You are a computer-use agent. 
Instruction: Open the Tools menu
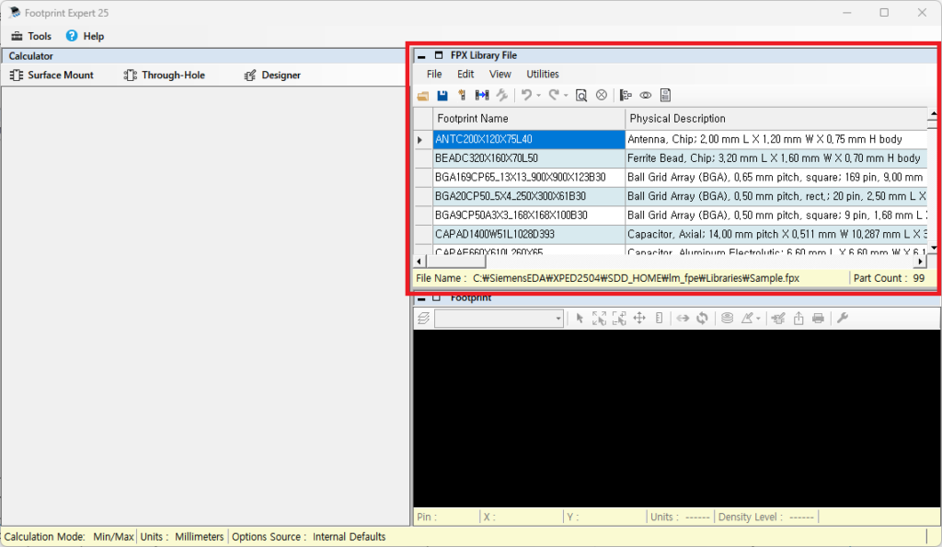(x=31, y=36)
